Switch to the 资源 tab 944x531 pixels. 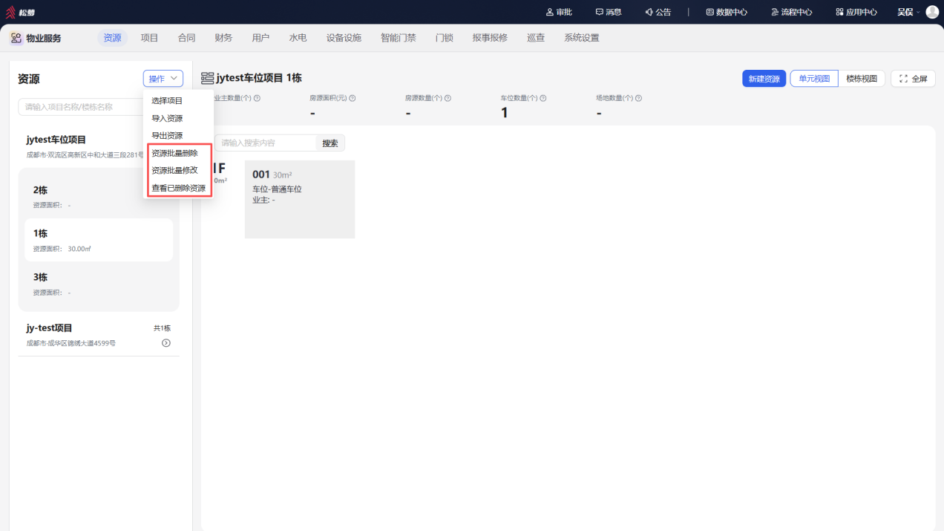point(113,38)
